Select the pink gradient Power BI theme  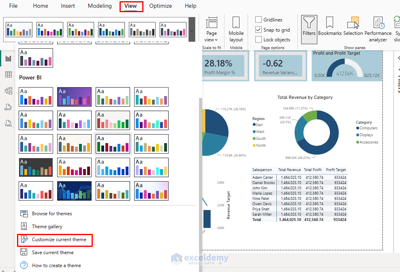[x=151, y=191]
